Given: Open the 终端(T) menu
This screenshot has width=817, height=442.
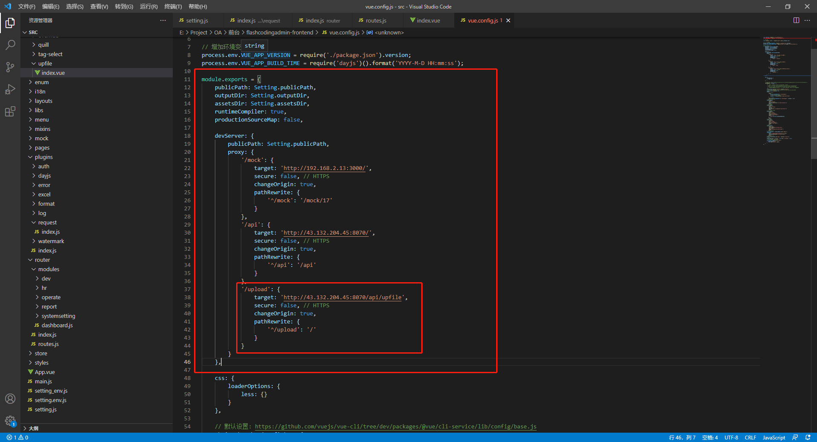Looking at the screenshot, I should [173, 6].
